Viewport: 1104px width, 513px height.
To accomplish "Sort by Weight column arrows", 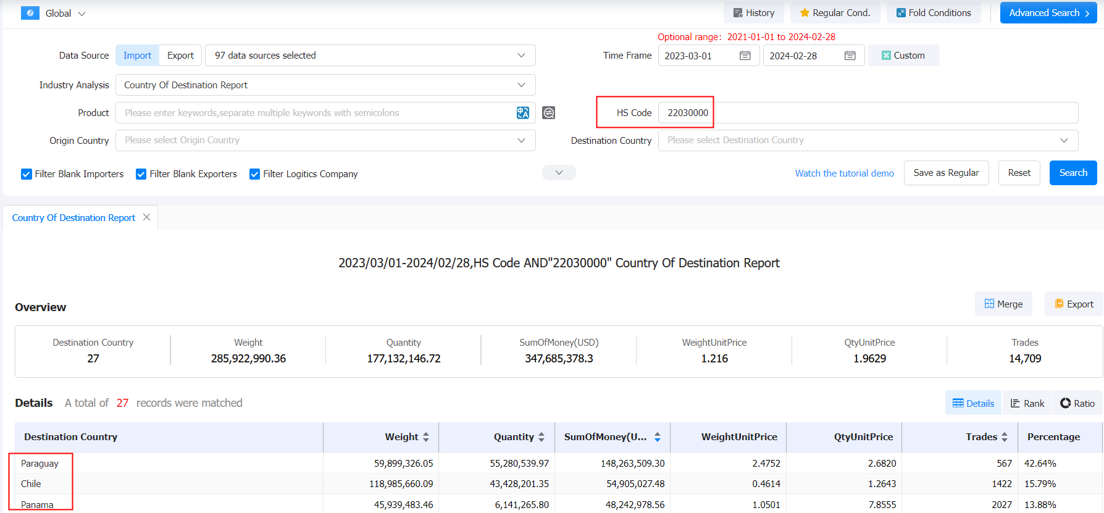I will click(426, 437).
